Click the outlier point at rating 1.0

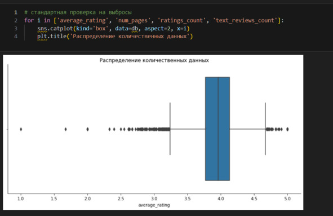21,129
